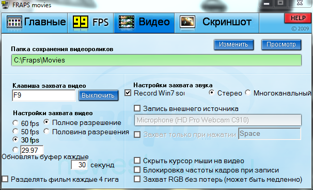Enable Захват RGB без потерь checkbox

[x=137, y=179]
